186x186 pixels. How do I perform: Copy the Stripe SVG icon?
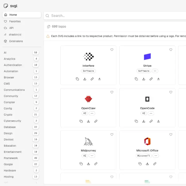coord(136,79)
